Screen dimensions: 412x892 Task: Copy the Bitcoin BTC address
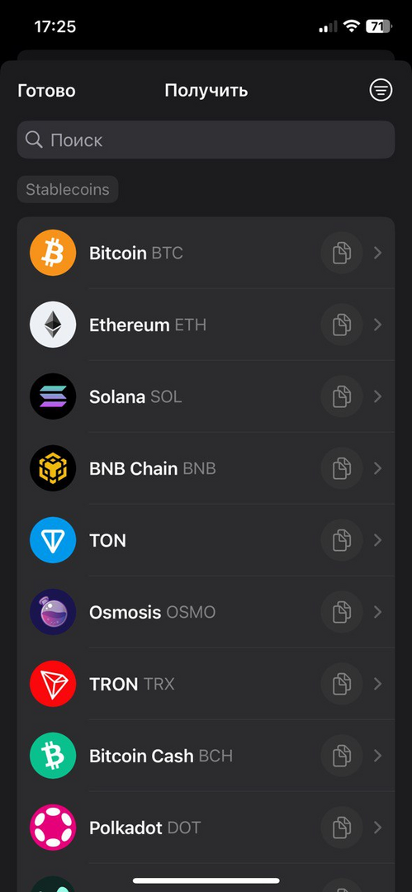pyautogui.click(x=342, y=253)
